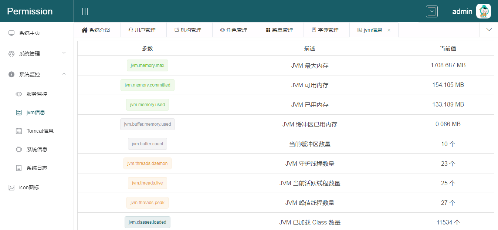
Task: Switch to the 菜单管理 tab
Action: point(281,30)
